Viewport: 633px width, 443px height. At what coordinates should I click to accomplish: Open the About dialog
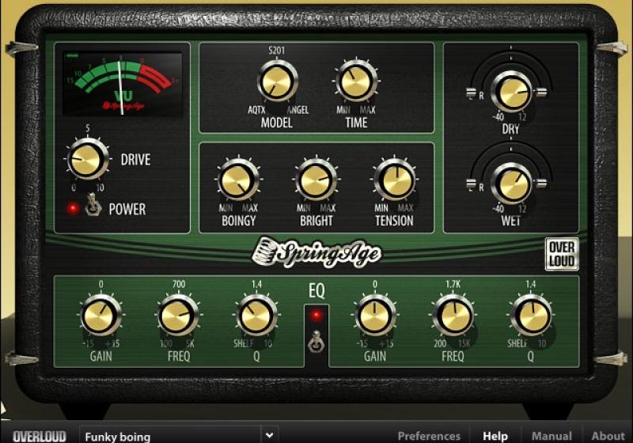[x=608, y=436]
